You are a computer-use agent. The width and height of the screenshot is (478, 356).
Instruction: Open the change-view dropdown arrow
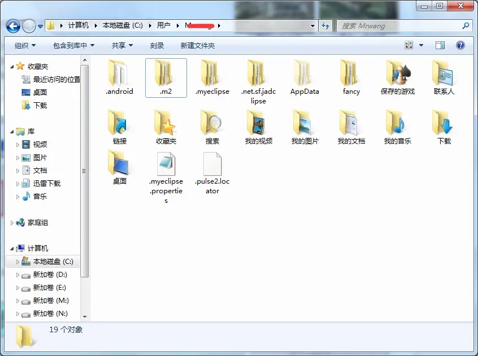coord(421,45)
